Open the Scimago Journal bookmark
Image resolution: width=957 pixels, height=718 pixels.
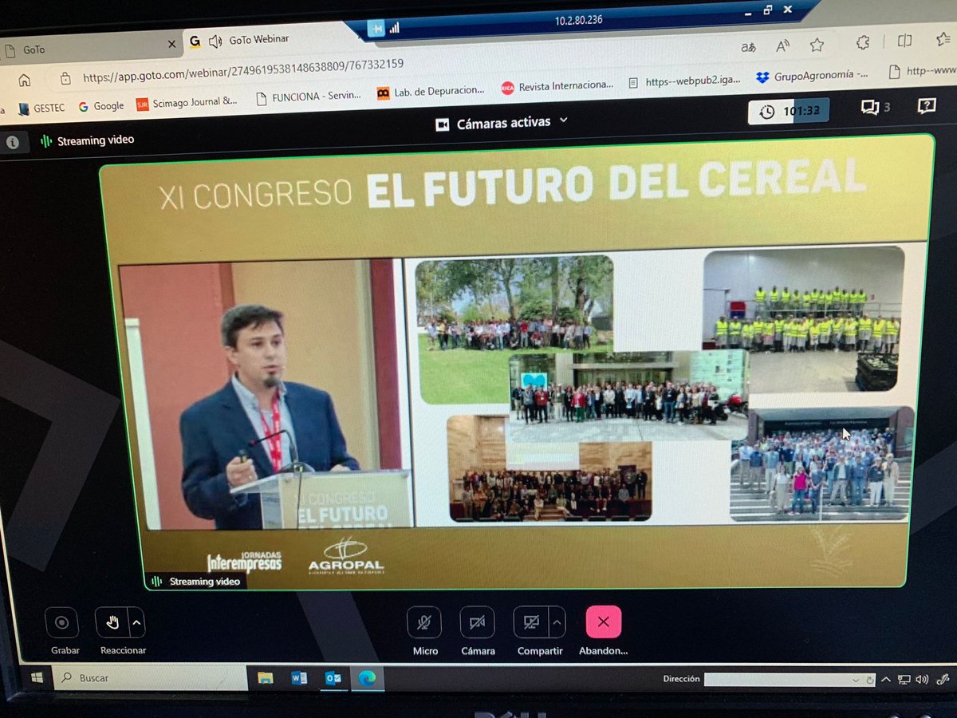click(x=187, y=103)
